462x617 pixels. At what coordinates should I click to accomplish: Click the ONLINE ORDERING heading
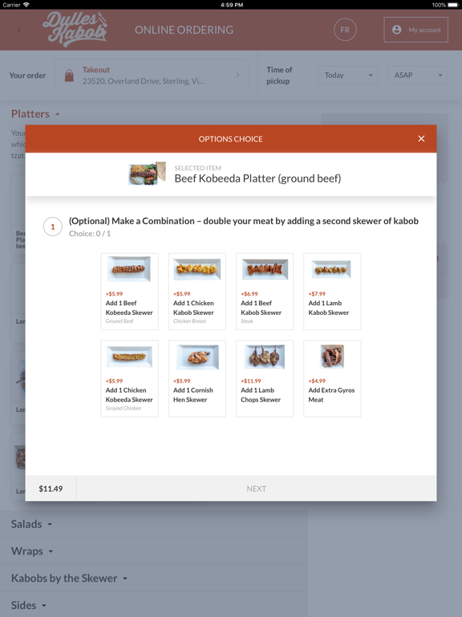(184, 30)
